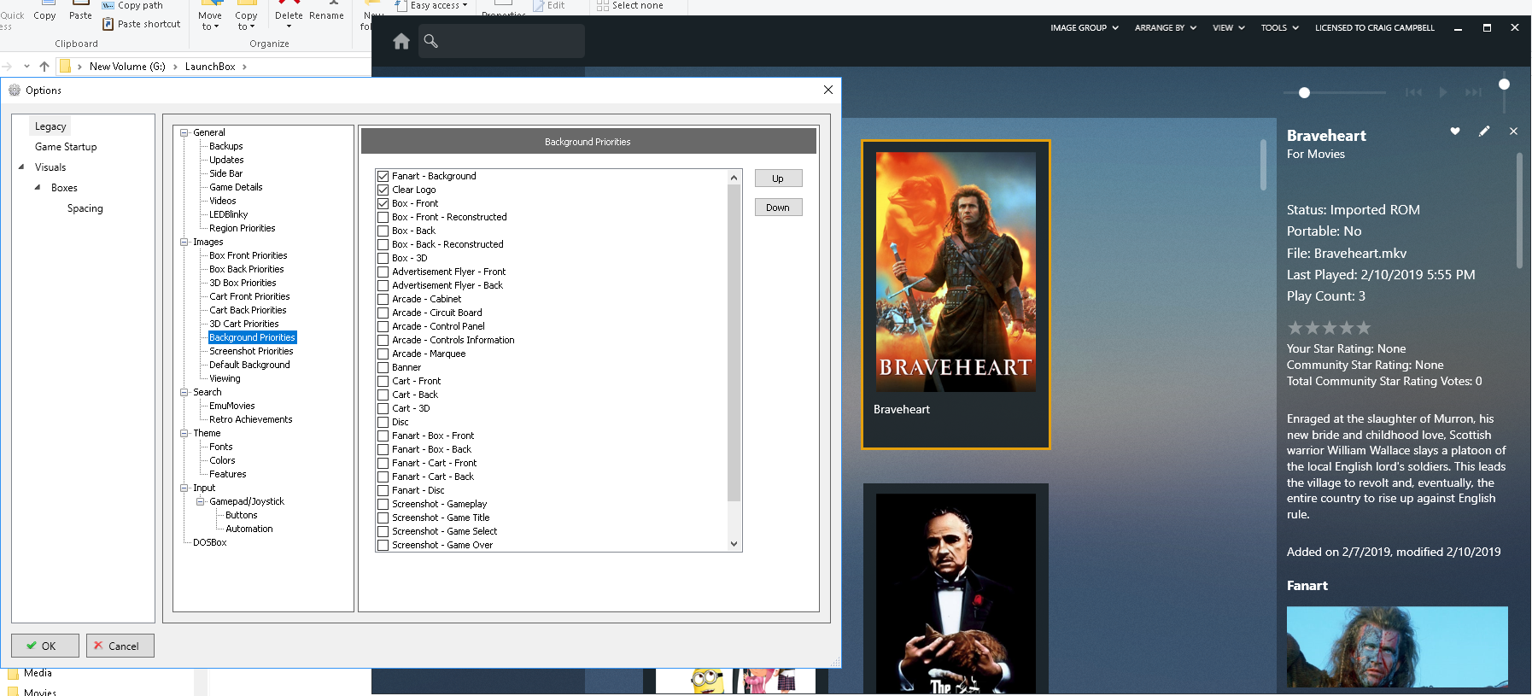Collapse the Images tree node
This screenshot has width=1532, height=696.
click(184, 242)
